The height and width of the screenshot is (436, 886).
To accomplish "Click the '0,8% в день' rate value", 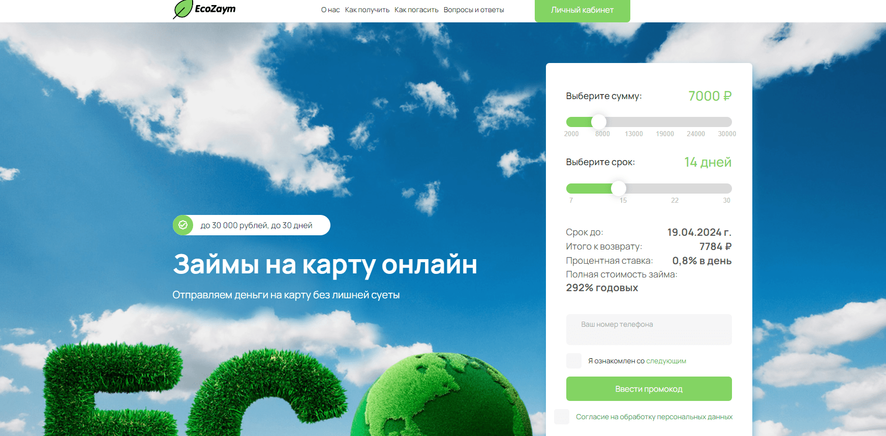I will (702, 261).
